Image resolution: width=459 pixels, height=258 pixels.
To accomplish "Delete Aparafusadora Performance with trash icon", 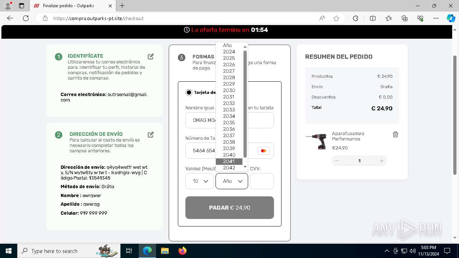I will click(x=395, y=134).
